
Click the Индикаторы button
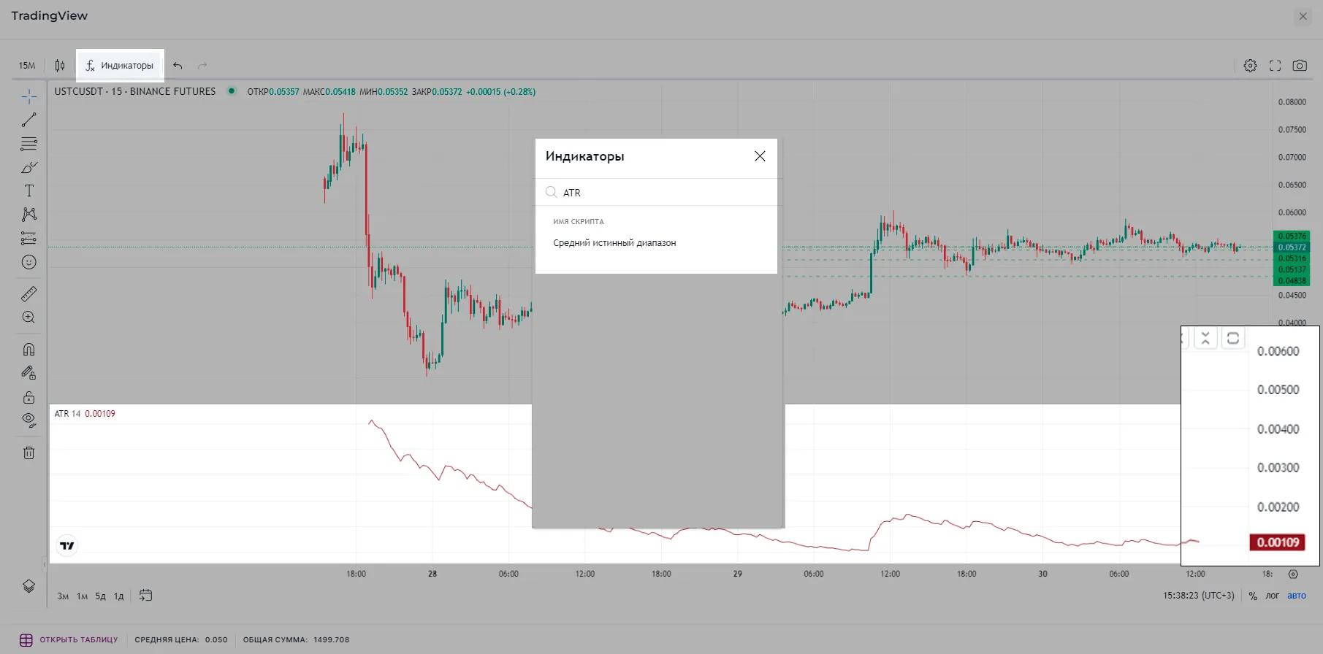click(120, 66)
